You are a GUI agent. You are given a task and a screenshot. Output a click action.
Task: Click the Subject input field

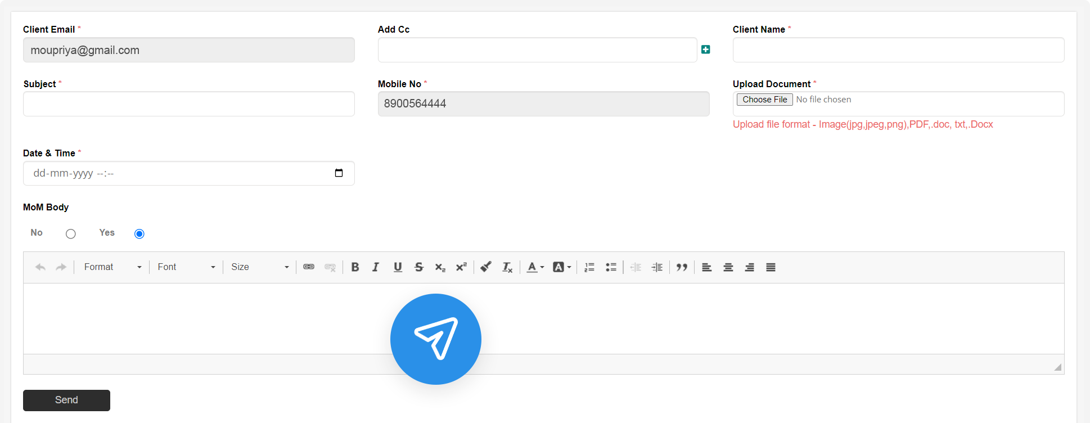189,104
